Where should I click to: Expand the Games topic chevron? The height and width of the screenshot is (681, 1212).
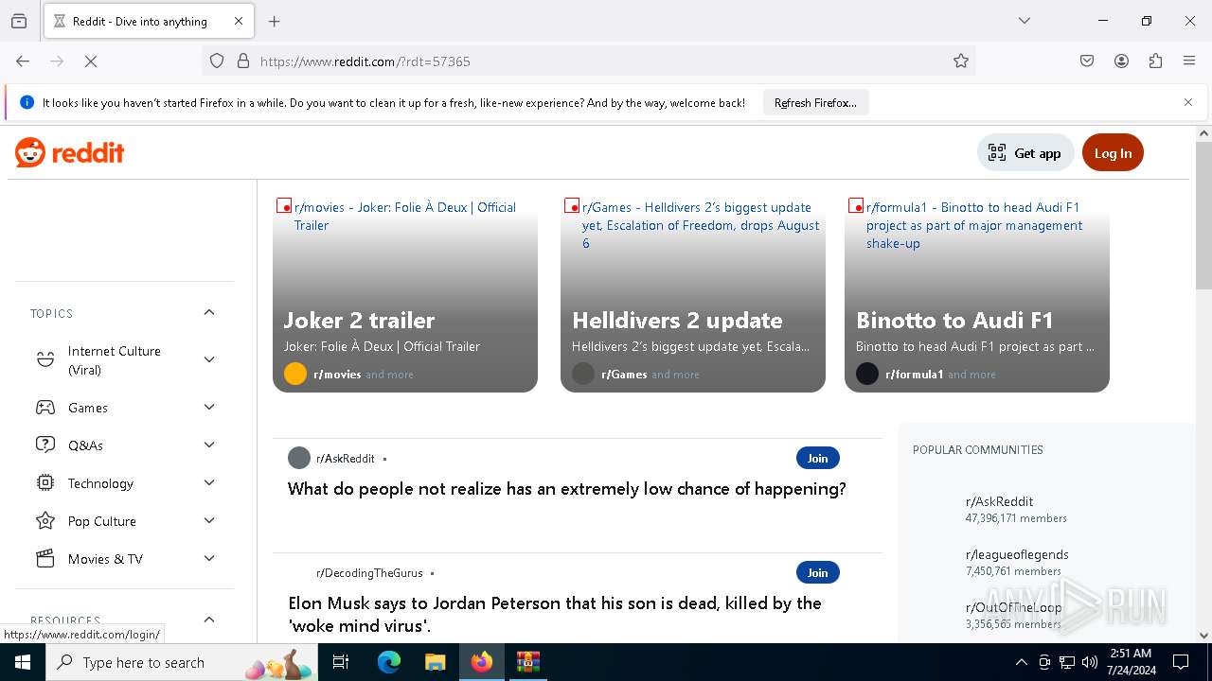pyautogui.click(x=209, y=407)
